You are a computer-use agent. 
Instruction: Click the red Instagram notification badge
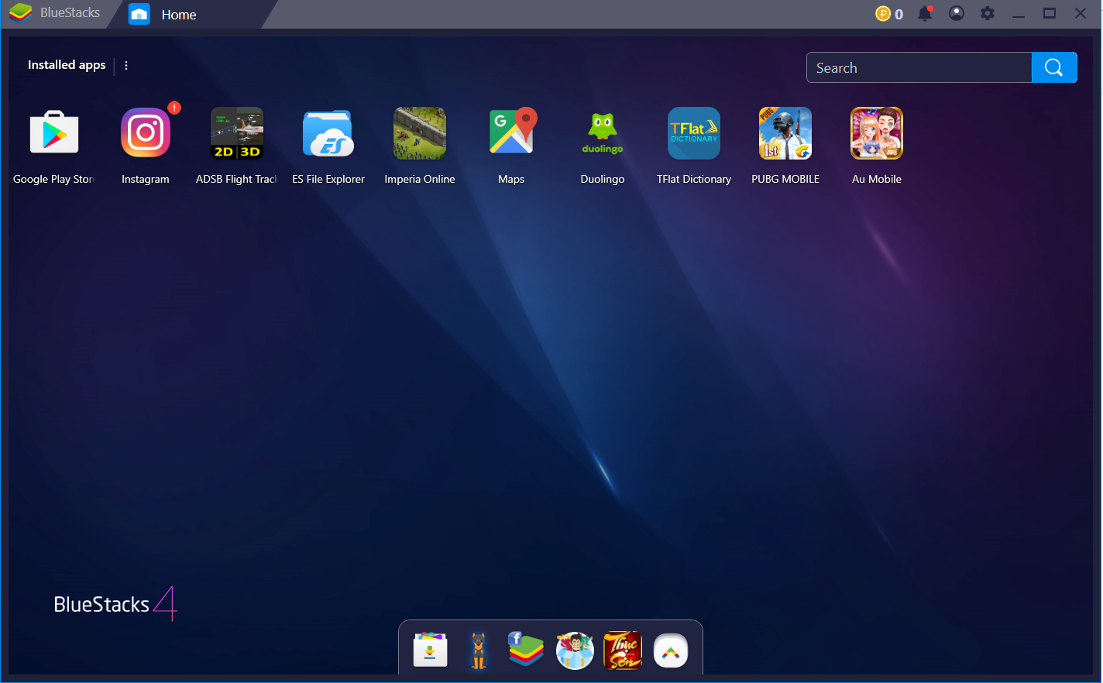(x=174, y=108)
